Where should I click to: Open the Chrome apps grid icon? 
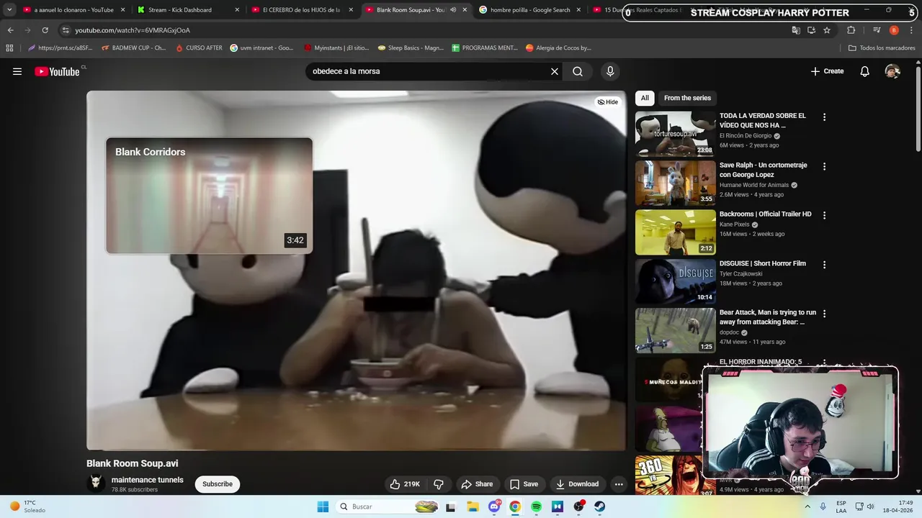click(x=9, y=48)
